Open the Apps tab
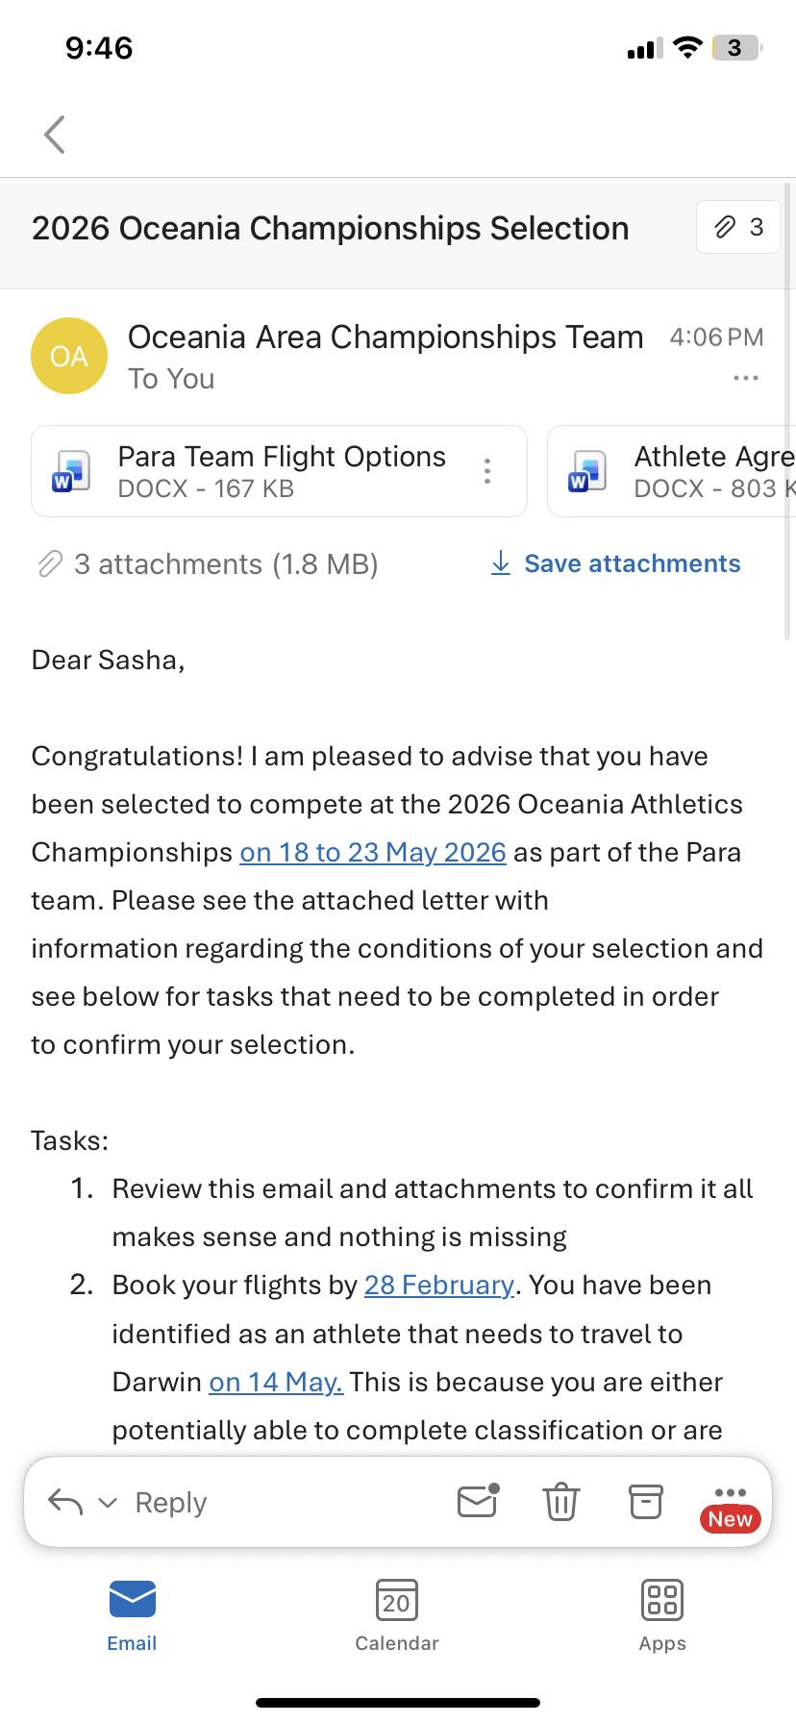This screenshot has height=1723, width=796. (662, 1615)
